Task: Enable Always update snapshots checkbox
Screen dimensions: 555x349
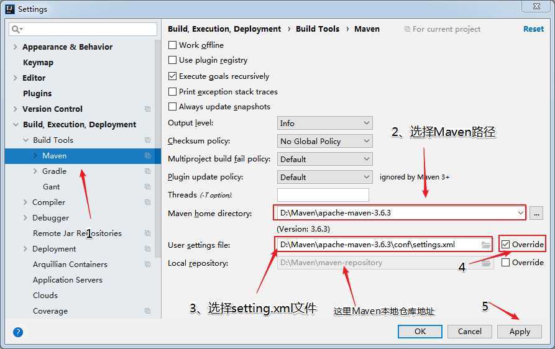Action: tap(172, 106)
